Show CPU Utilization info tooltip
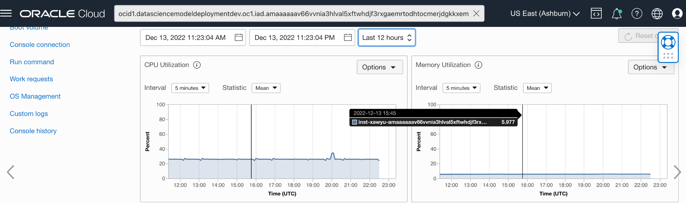The image size is (686, 203). point(197,65)
